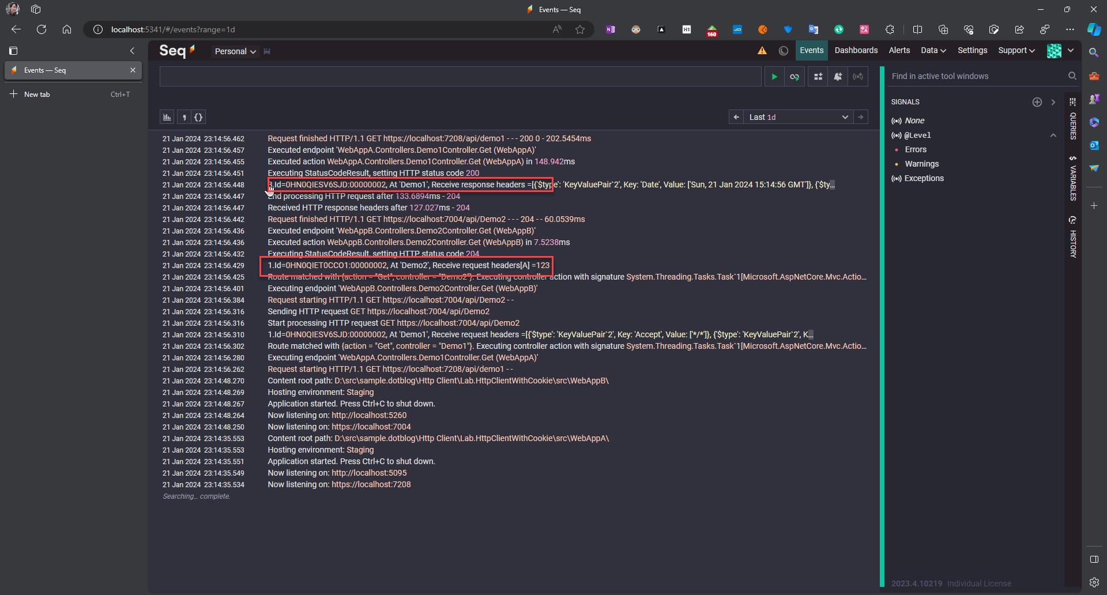Refresh the page in the browser toolbar
The image size is (1107, 595).
pyautogui.click(x=42, y=29)
